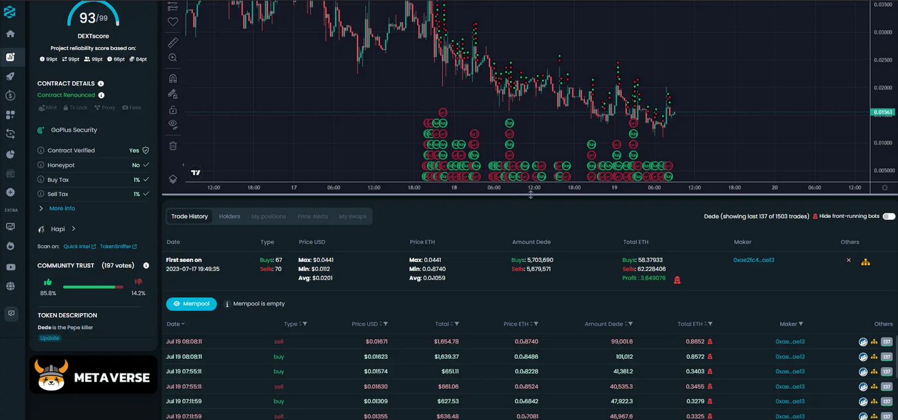The image size is (898, 420).
Task: Open the pair explorer chart icon
Action: point(10,57)
